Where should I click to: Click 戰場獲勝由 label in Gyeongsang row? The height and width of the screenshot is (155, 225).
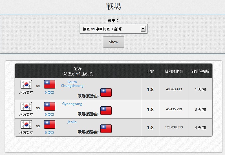[x=88, y=114]
